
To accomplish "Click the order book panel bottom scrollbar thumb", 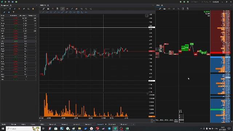I will (176, 122).
